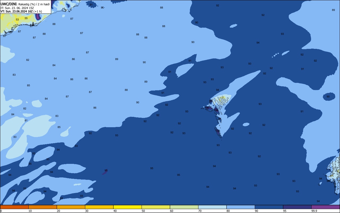Click the humidity value '55' on the map
Viewport: 340px width, 213px height.
(26, 18)
